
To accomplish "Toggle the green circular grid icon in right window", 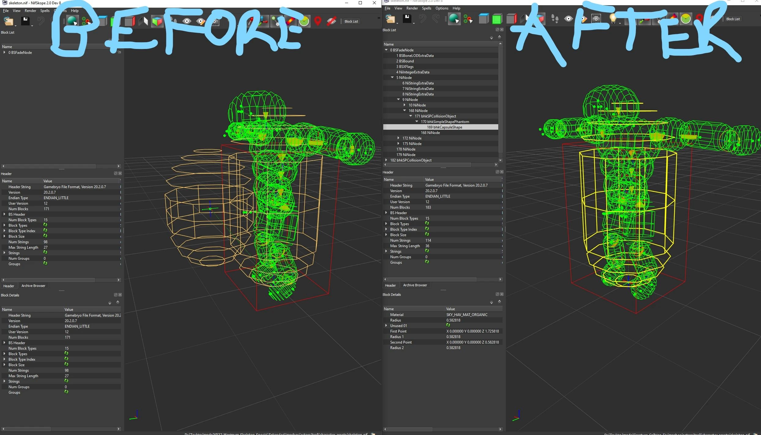I will pyautogui.click(x=686, y=19).
